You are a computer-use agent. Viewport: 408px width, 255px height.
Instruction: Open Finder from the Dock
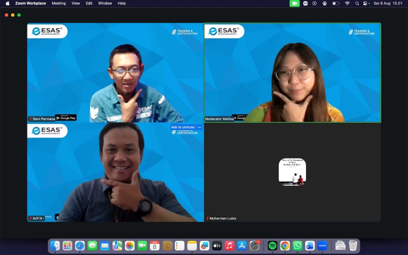tap(55, 245)
